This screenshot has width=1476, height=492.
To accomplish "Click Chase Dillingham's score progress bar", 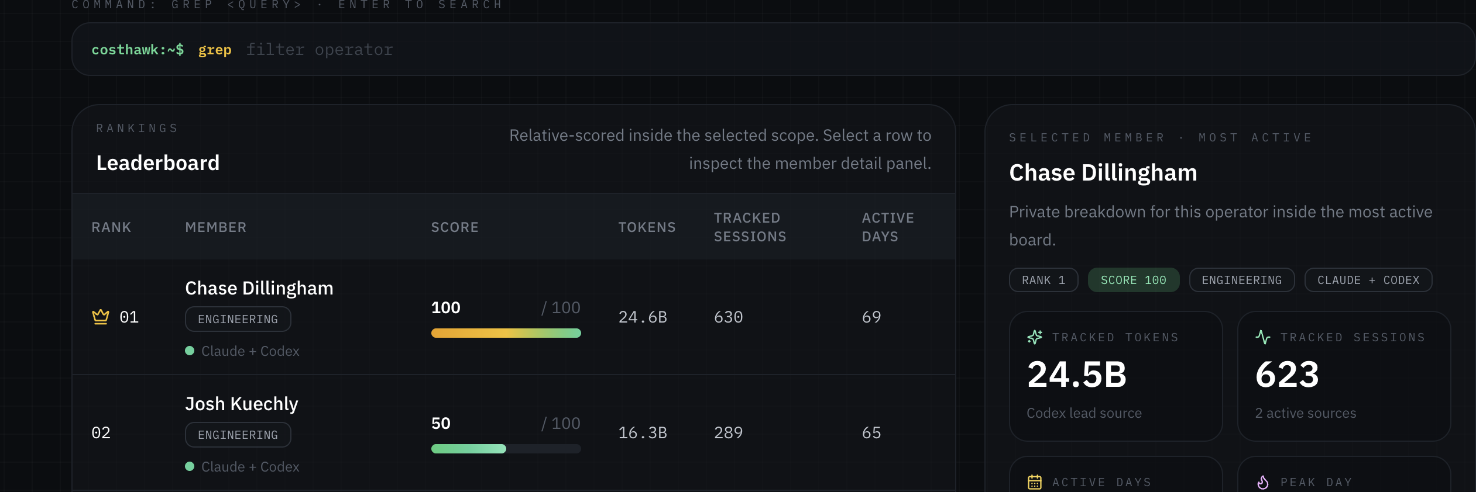I will click(x=506, y=333).
